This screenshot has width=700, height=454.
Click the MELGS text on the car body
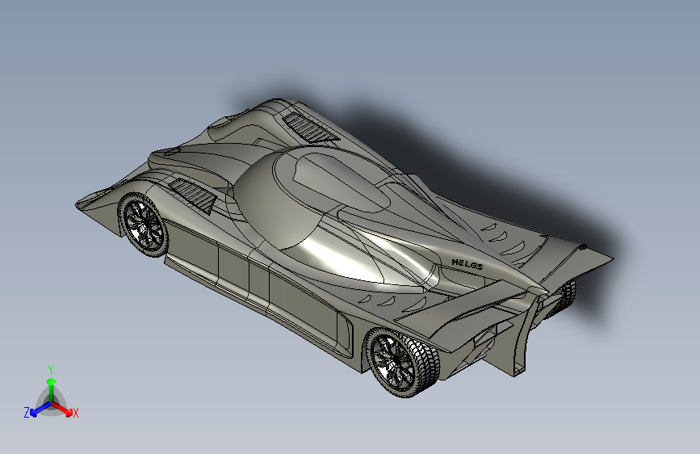(x=467, y=264)
